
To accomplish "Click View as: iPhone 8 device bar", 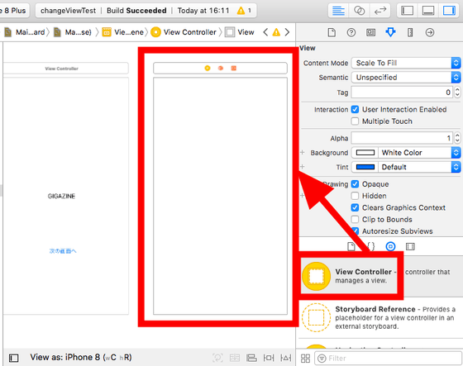I will tap(81, 358).
